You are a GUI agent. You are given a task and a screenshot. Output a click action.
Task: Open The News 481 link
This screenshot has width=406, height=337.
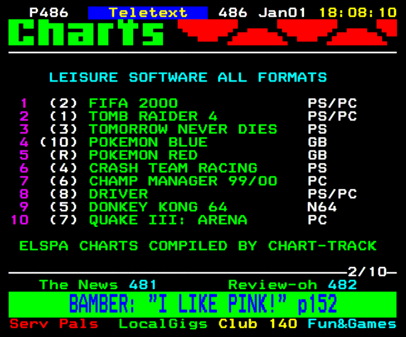point(98,285)
